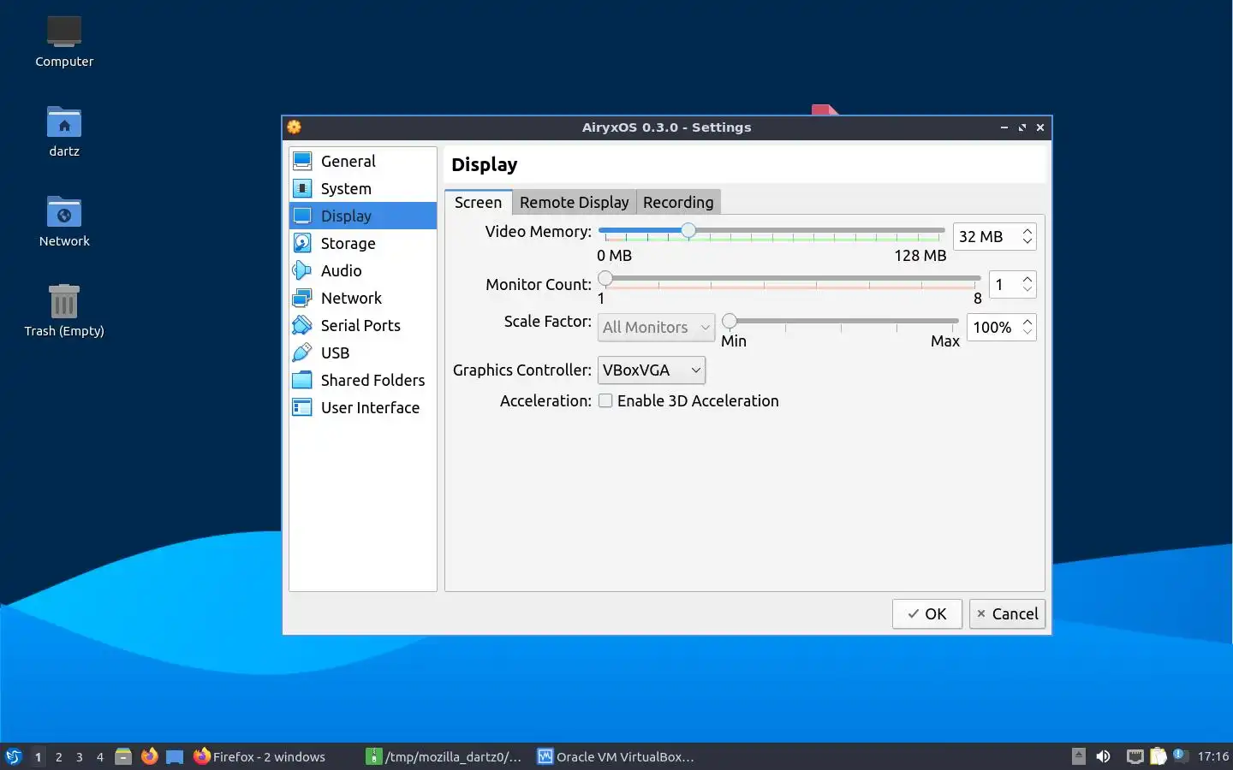Switch to Firefox - 2 windows taskbar button

(x=259, y=756)
